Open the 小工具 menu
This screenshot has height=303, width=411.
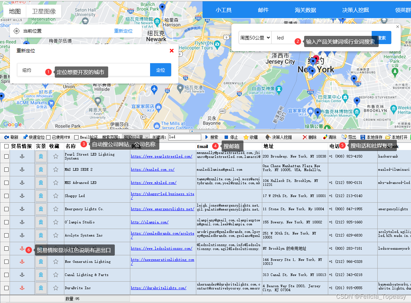coord(224,10)
